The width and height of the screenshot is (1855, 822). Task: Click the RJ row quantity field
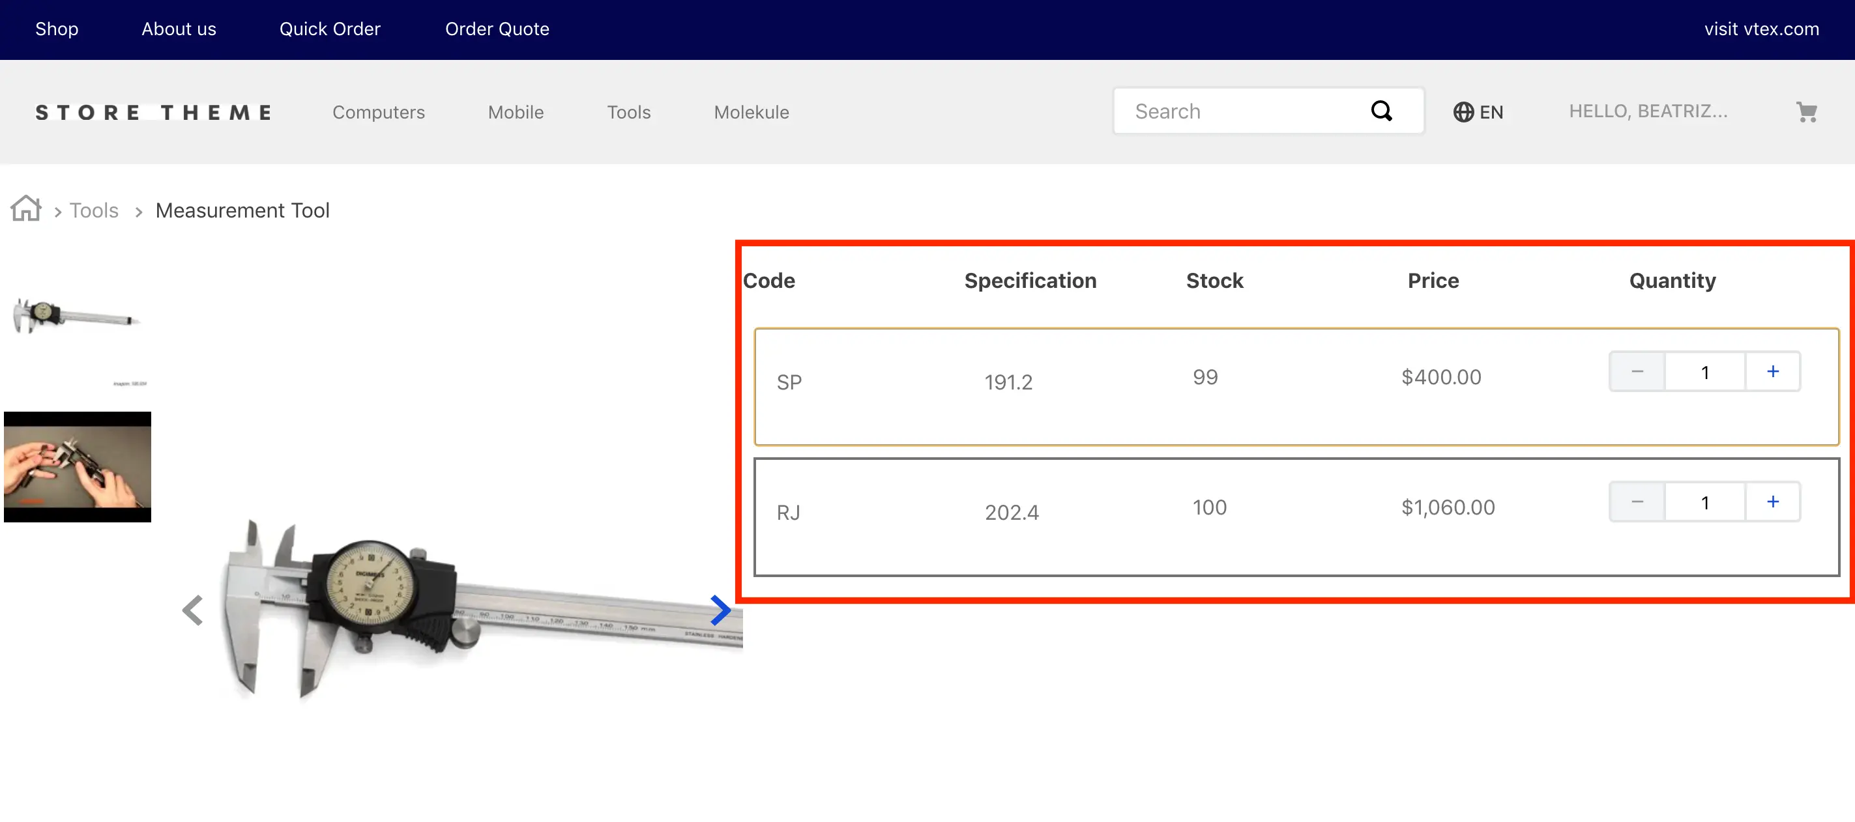click(1704, 502)
